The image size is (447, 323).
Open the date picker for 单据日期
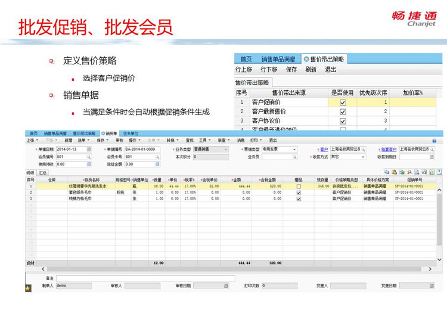point(89,149)
